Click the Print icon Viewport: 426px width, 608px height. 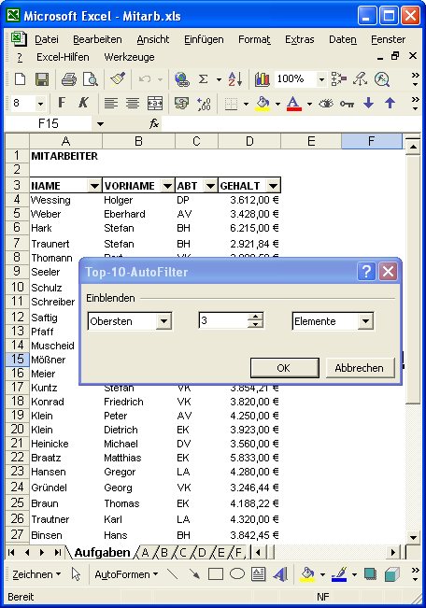coord(69,79)
